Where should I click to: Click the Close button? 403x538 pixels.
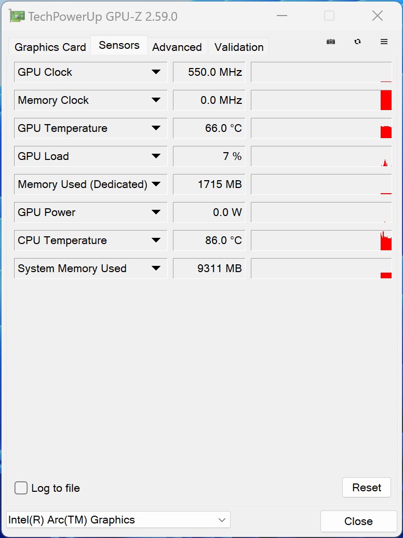tap(358, 521)
